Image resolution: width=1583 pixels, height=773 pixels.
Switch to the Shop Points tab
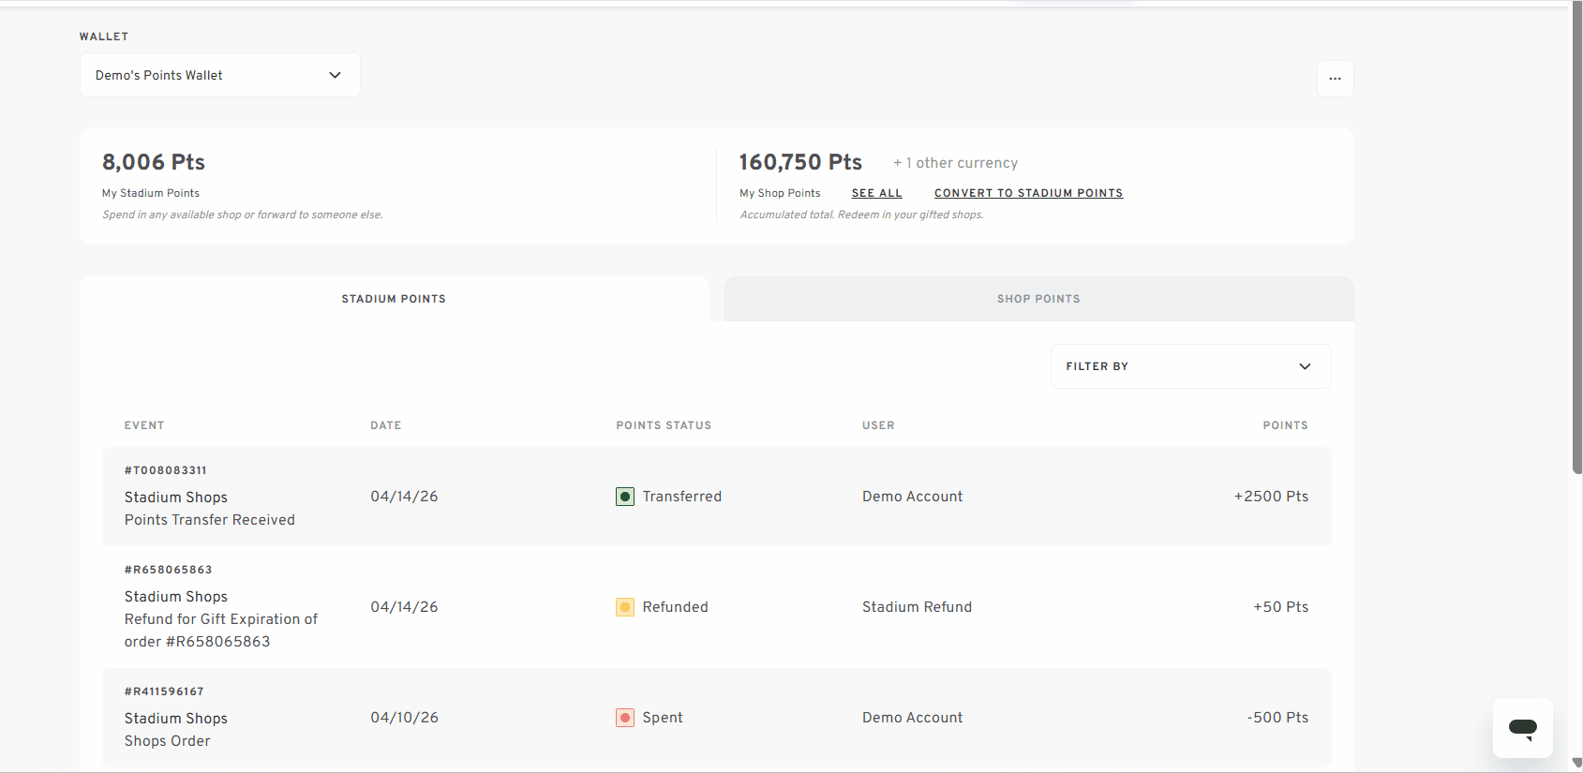click(1038, 299)
